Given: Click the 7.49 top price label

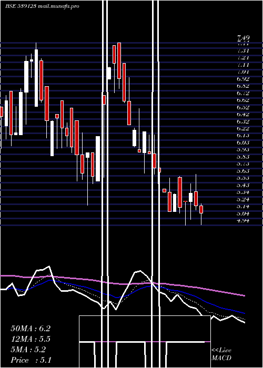Looking at the screenshot, I should (243, 37).
